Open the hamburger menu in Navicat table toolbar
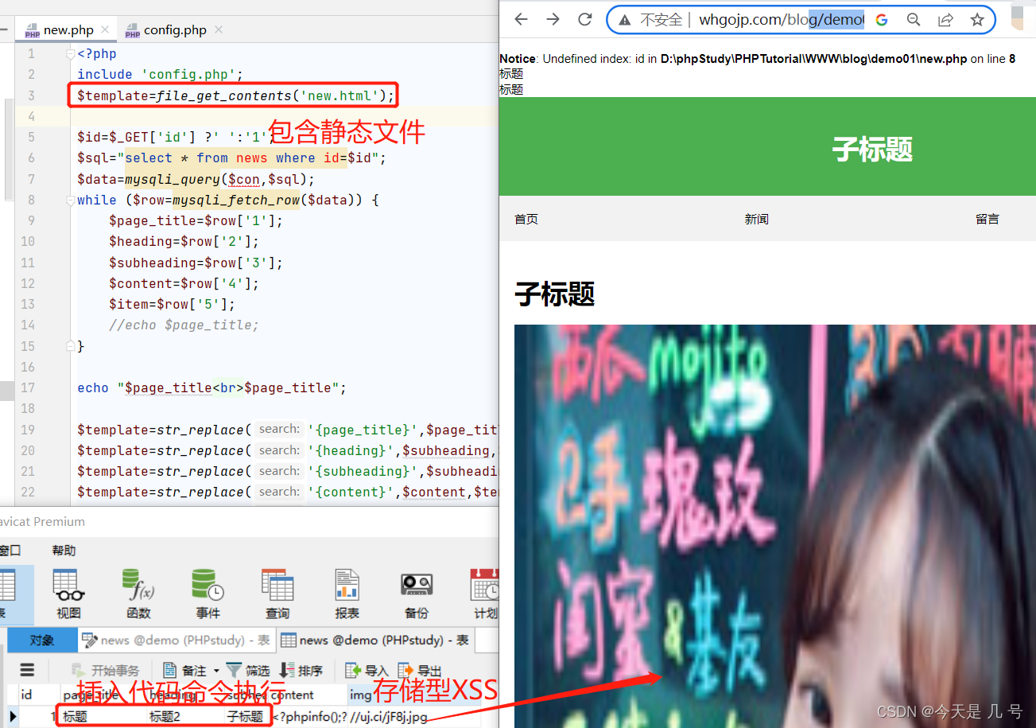Image resolution: width=1036 pixels, height=728 pixels. click(x=27, y=670)
